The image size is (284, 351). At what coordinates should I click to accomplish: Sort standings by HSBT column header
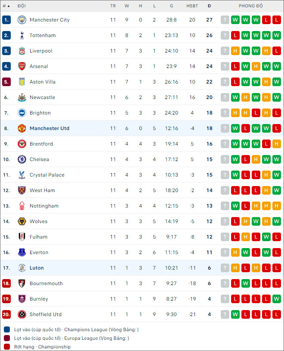(192, 6)
